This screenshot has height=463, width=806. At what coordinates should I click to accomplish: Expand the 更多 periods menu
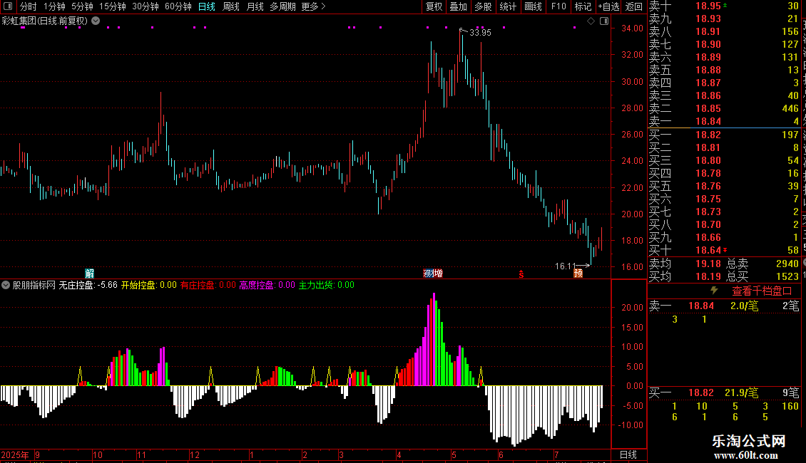(x=313, y=6)
